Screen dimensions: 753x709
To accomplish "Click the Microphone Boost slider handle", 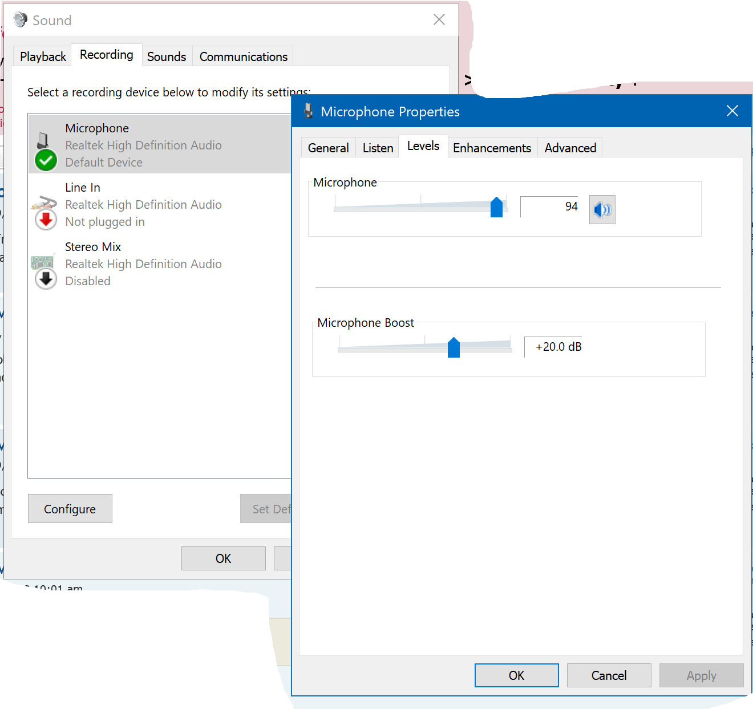I will (454, 347).
